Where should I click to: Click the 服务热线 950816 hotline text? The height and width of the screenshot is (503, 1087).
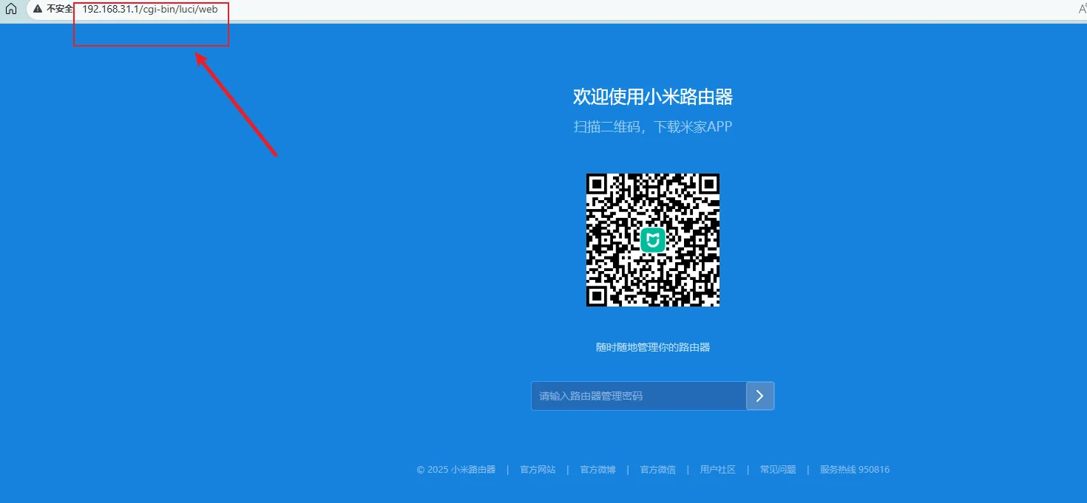click(854, 469)
